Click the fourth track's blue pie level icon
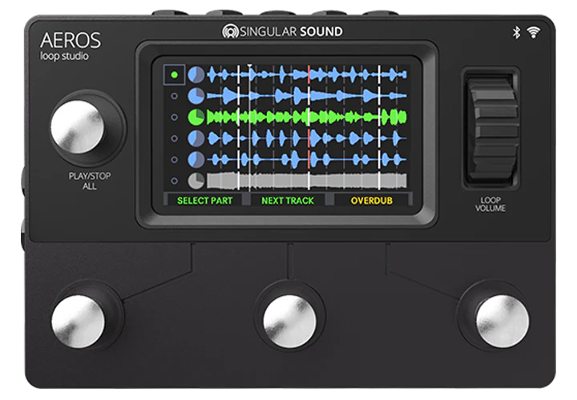The height and width of the screenshot is (400, 577). coord(196,138)
